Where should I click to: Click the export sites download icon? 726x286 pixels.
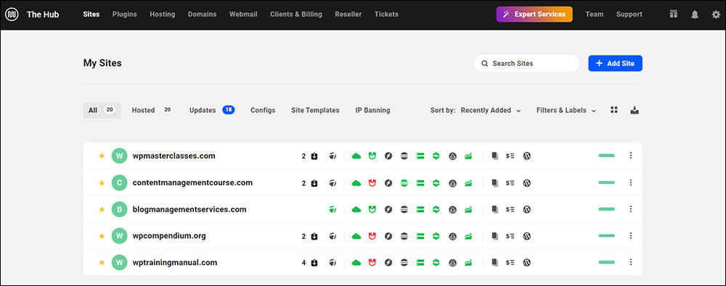[635, 110]
